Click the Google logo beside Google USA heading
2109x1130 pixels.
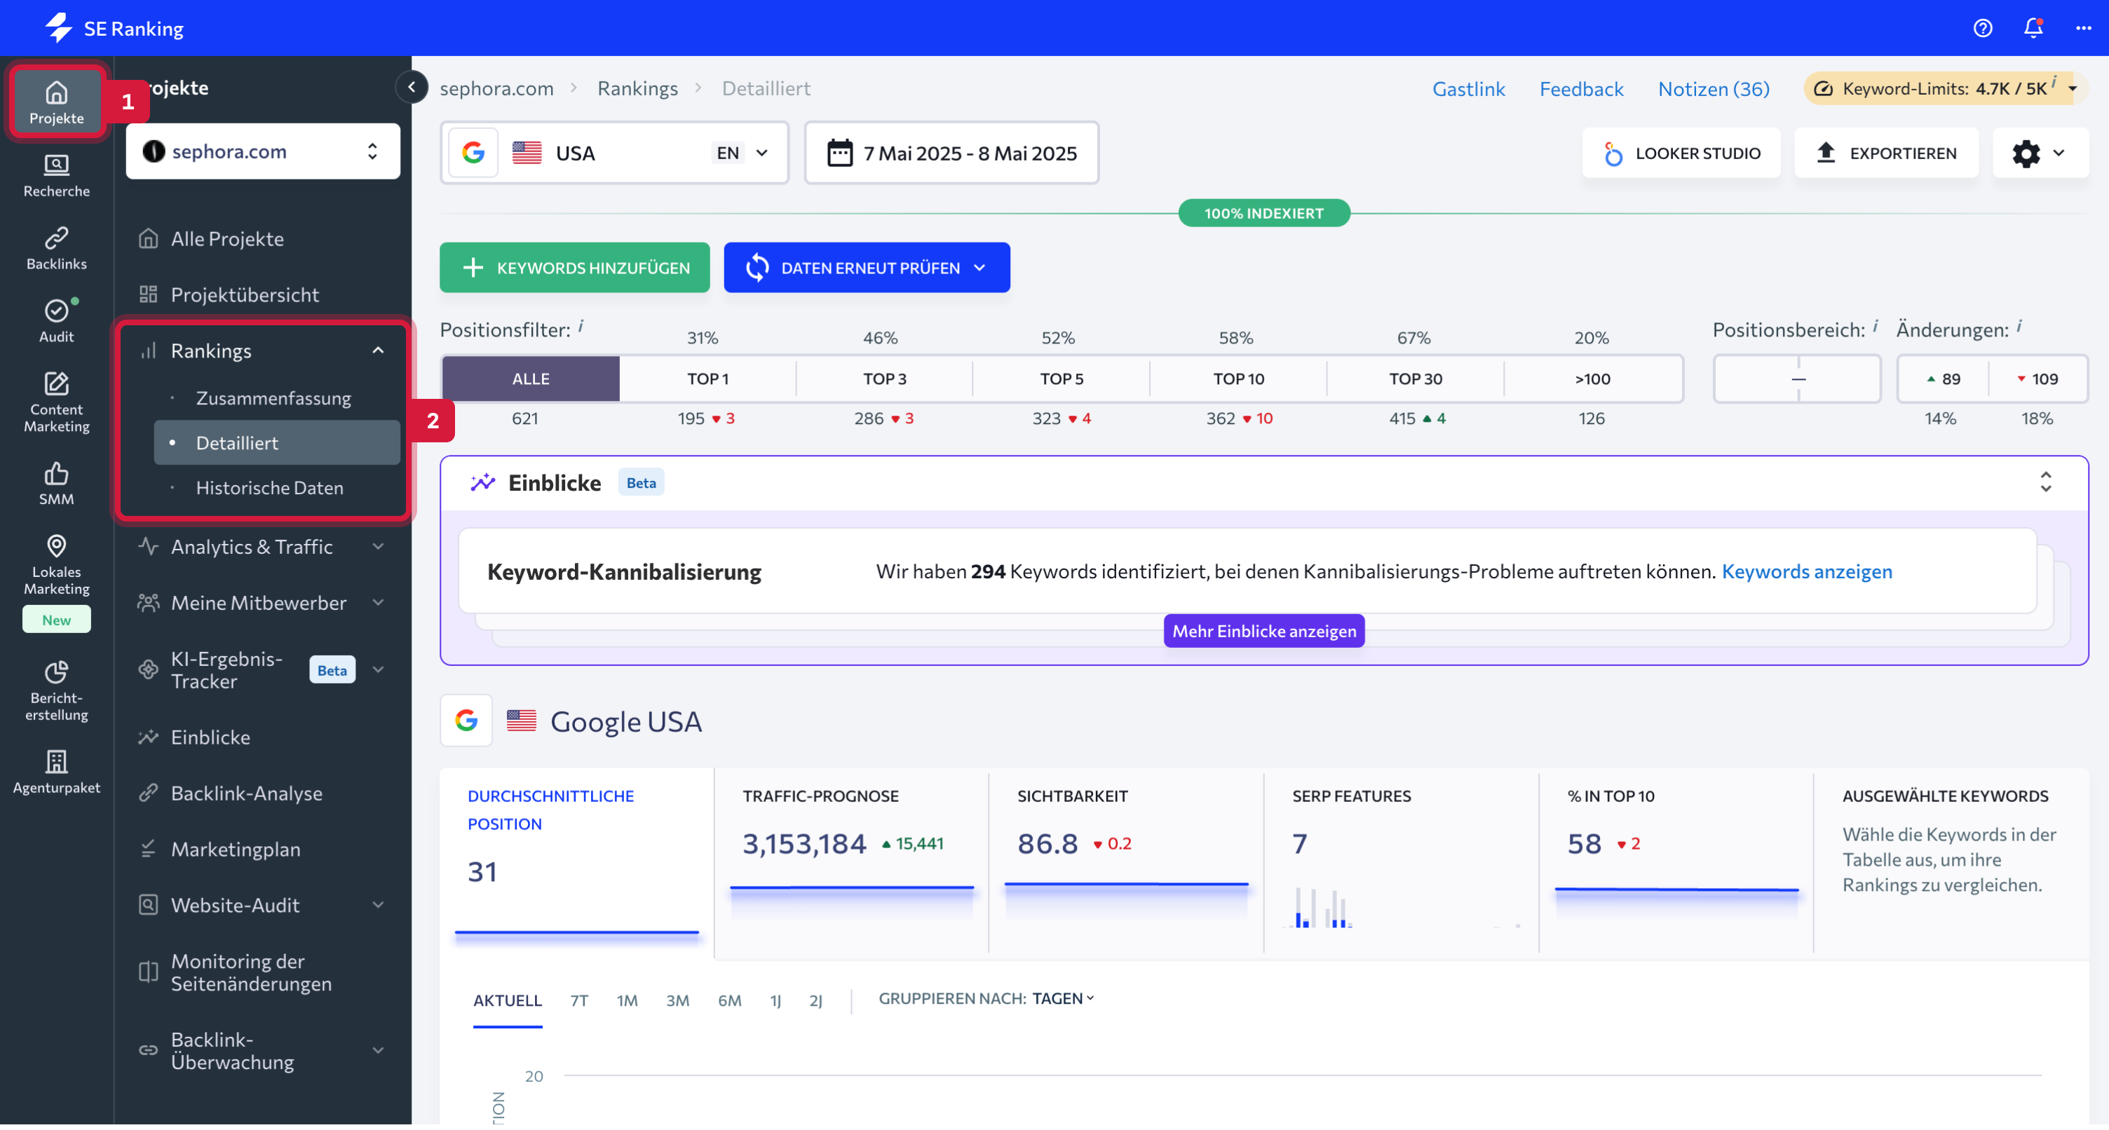(x=467, y=721)
